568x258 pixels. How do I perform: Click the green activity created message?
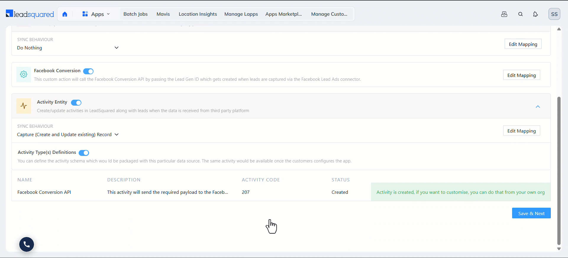click(461, 192)
